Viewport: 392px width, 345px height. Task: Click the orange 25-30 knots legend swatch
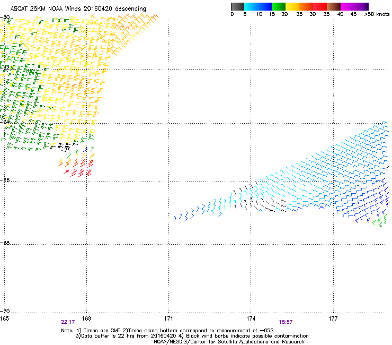(x=306, y=6)
